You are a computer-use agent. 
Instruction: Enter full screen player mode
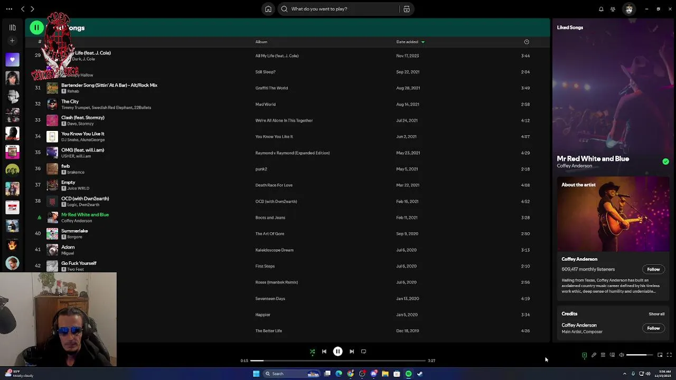(x=669, y=355)
